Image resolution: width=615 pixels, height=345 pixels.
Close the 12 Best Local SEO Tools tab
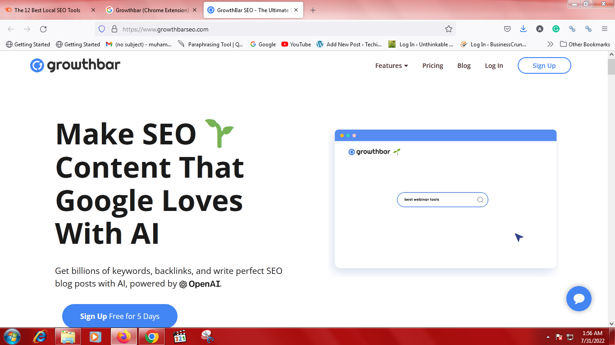point(93,10)
